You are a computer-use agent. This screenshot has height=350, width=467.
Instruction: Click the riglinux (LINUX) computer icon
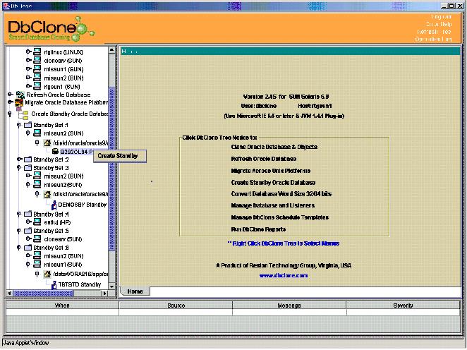37,52
